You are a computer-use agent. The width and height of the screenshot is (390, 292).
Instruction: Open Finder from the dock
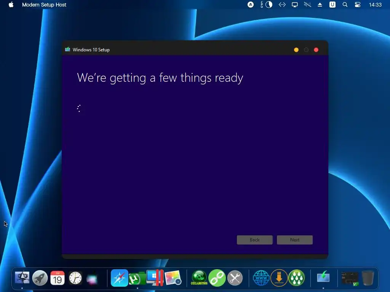[22, 278]
